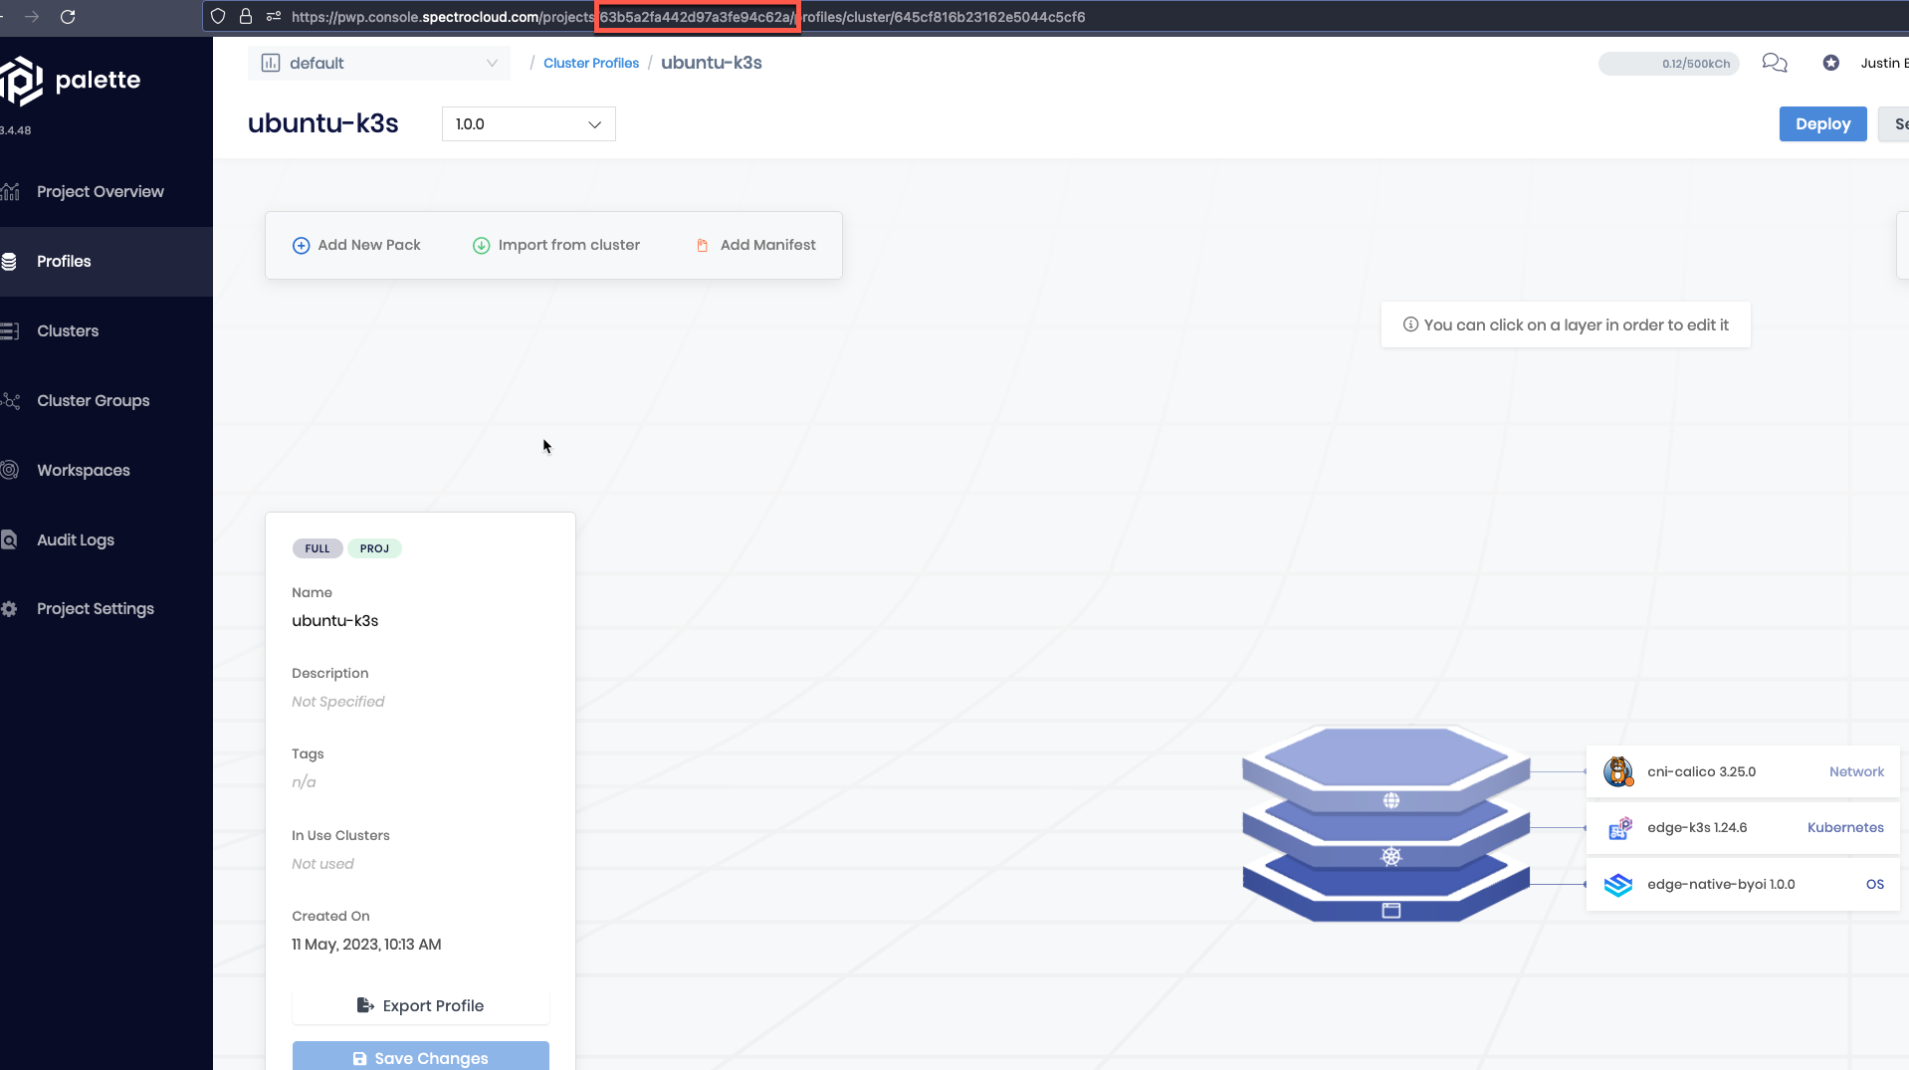Image resolution: width=1909 pixels, height=1070 pixels.
Task: Click the cni-calico pack icon
Action: [x=1618, y=771]
